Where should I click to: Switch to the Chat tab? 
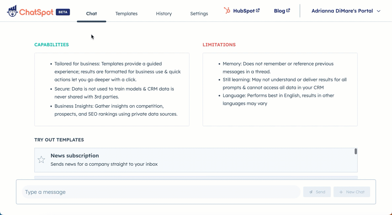(x=92, y=14)
